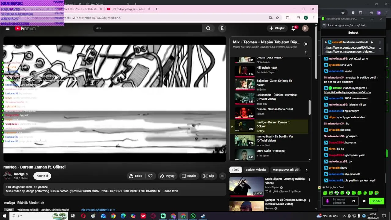Bookmark the YouTube page with star icon

click(277, 18)
